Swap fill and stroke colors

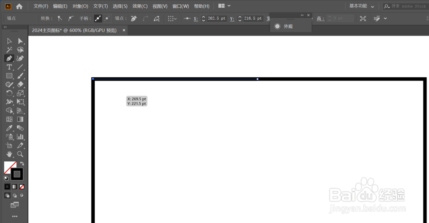[22, 164]
